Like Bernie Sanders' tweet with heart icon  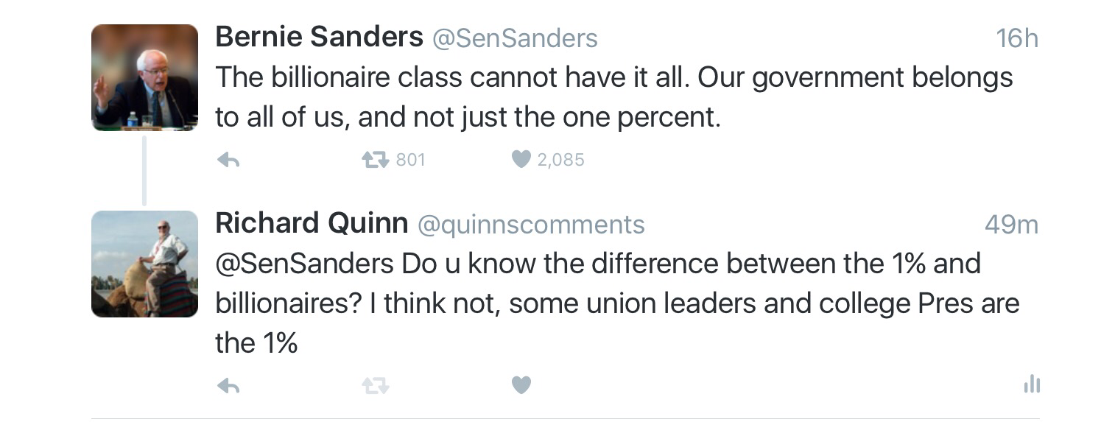tap(521, 160)
